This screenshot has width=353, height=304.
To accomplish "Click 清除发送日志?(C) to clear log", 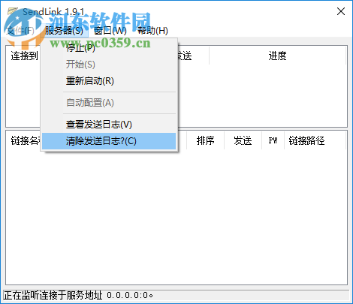I will tap(109, 141).
